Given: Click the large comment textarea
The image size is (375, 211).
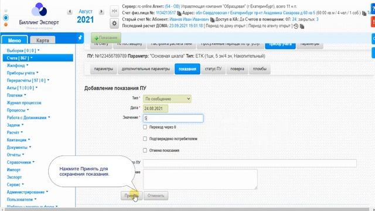Looking at the screenshot, I should point(200,179).
